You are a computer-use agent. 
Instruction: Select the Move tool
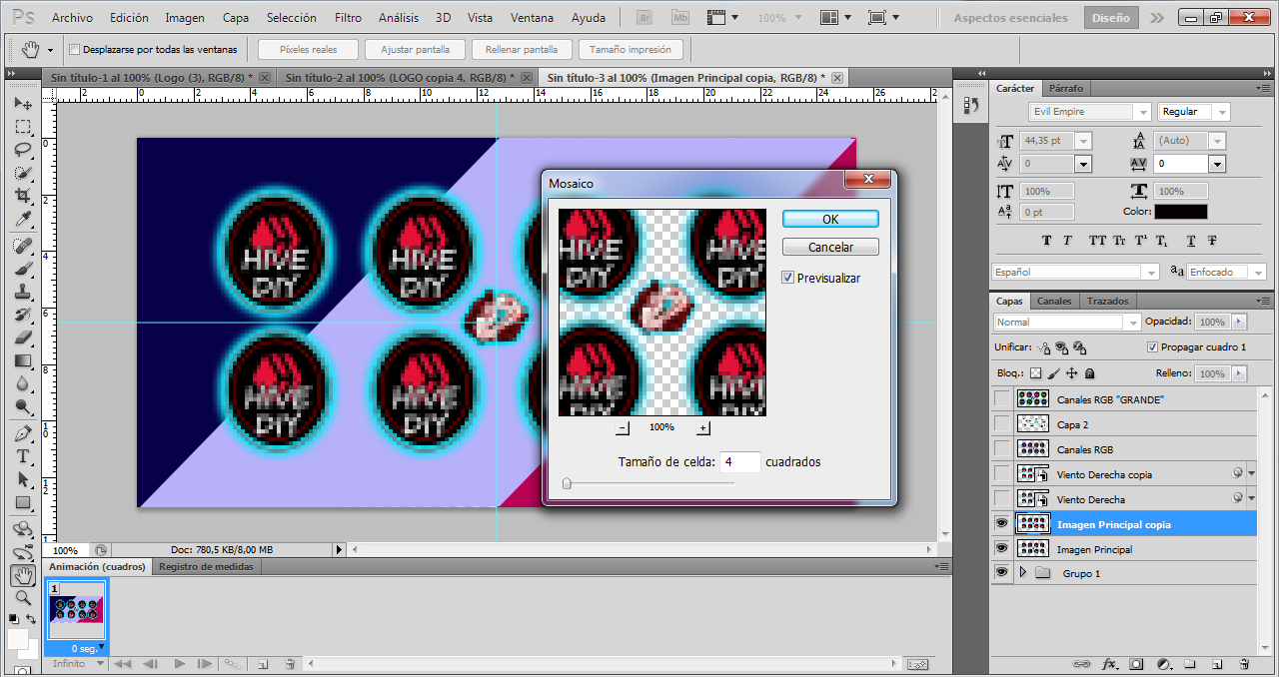click(23, 104)
